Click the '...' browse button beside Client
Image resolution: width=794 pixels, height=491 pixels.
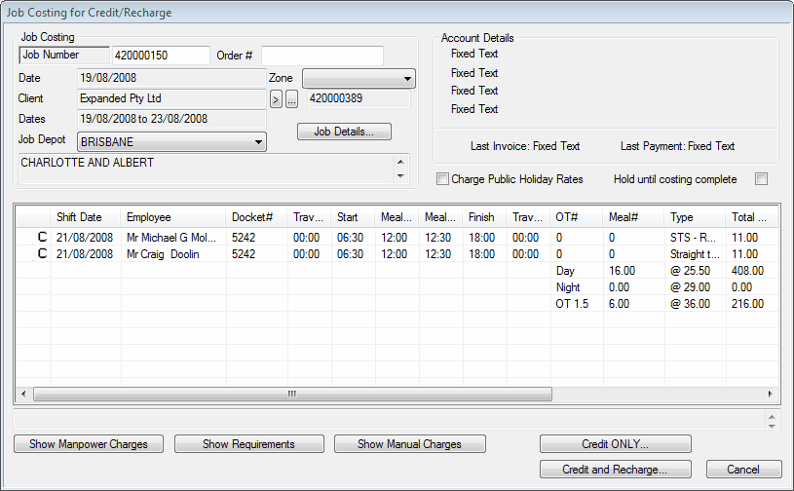(x=291, y=98)
